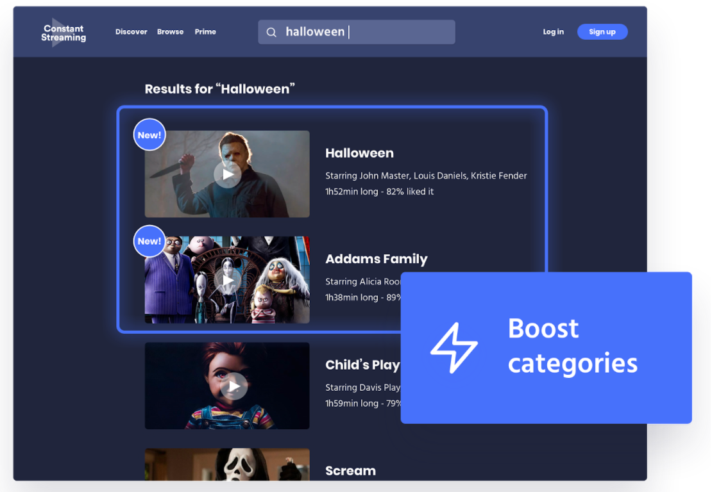The width and height of the screenshot is (712, 492).
Task: Open the Scream title
Action: [351, 471]
